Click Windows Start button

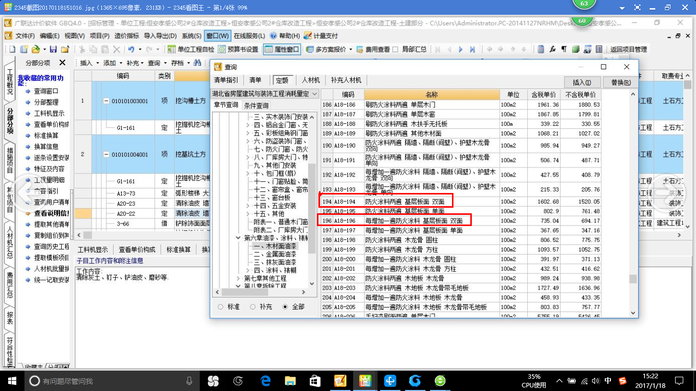point(12,380)
